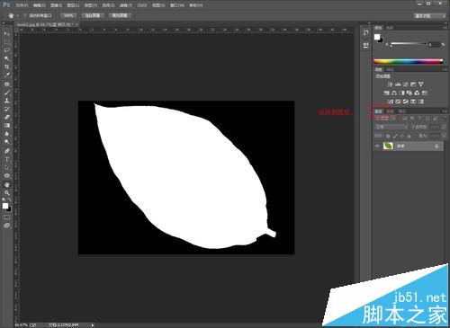Add a Curves adjustment
450x328 pixels.
pyautogui.click(x=406, y=84)
